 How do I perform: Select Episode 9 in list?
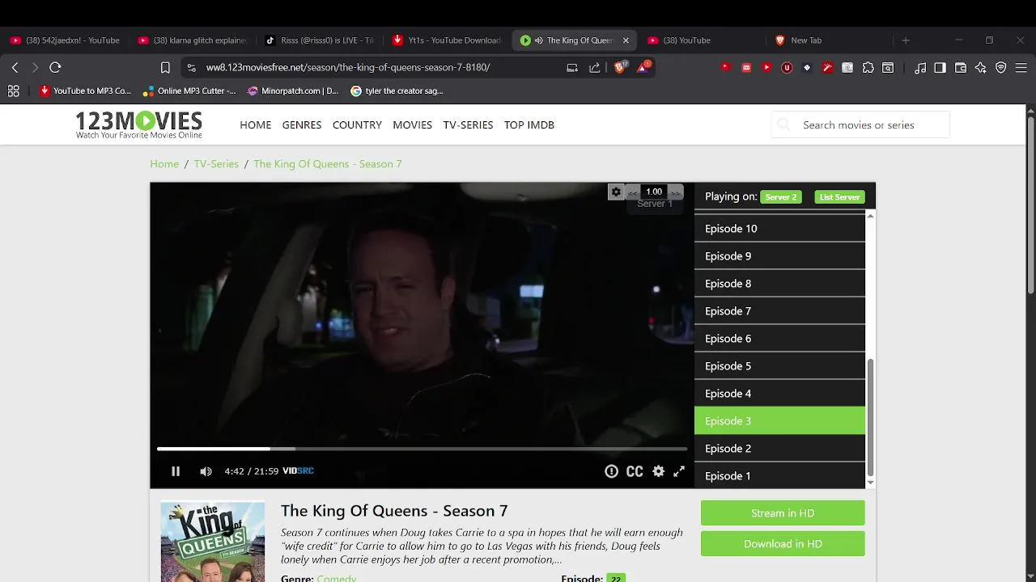779,256
